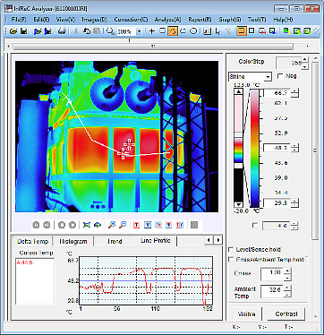The height and width of the screenshot is (335, 324).
Task: Select the ellipse region tool
Action: point(193,31)
